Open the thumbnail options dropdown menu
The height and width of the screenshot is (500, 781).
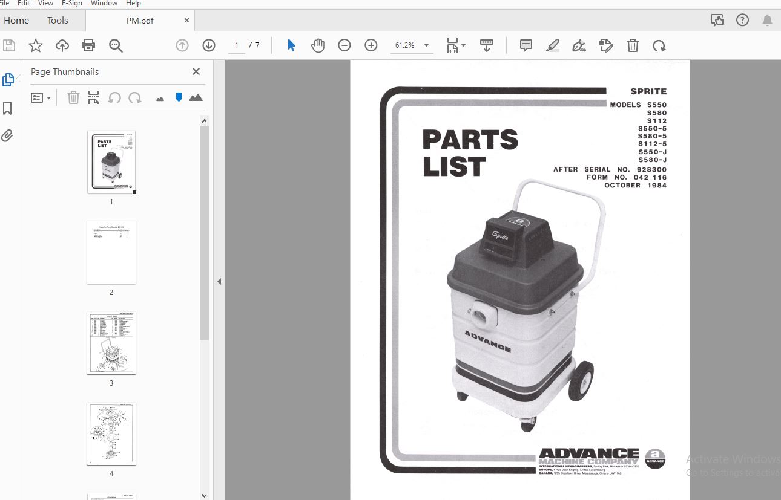pyautogui.click(x=41, y=97)
